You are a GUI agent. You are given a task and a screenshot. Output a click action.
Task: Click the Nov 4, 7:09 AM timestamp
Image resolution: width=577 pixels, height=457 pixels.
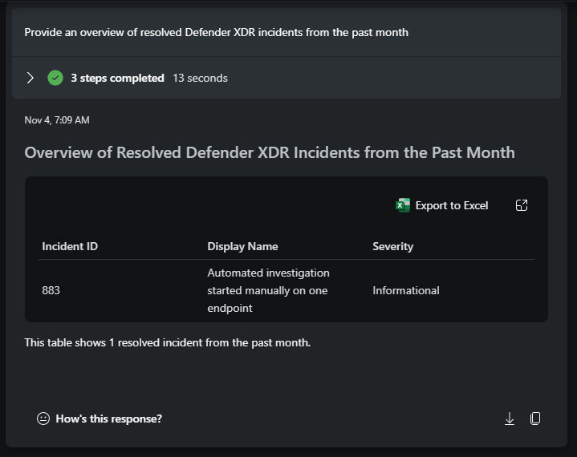click(x=57, y=119)
